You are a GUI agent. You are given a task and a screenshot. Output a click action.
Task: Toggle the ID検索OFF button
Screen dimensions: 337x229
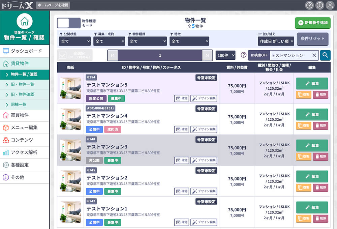click(259, 55)
